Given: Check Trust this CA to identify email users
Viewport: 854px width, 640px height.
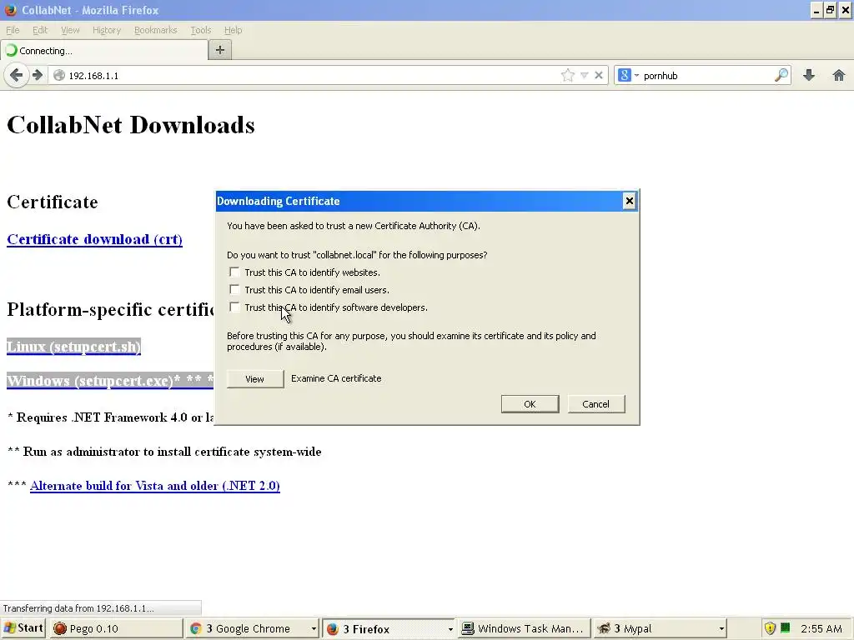Looking at the screenshot, I should tap(234, 289).
